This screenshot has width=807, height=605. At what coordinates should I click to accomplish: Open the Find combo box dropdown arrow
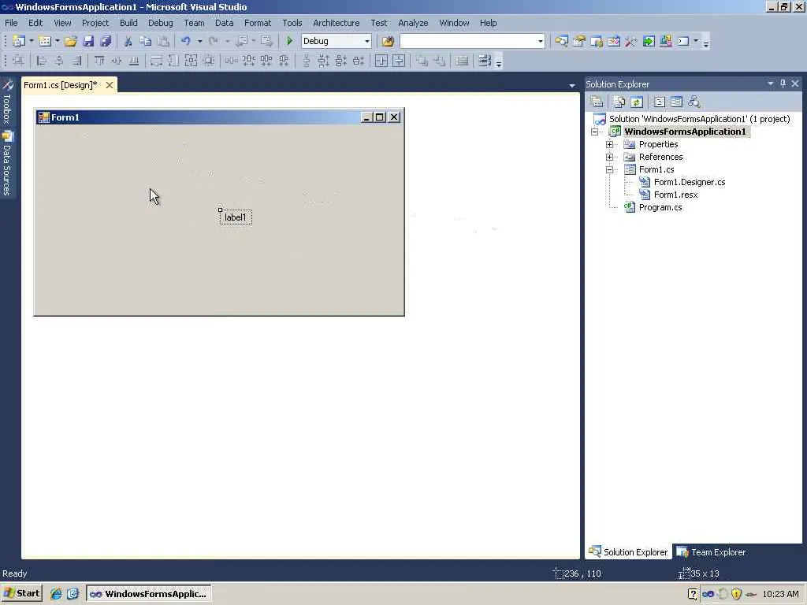540,41
